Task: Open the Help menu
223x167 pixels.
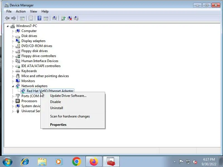Action: (45, 11)
